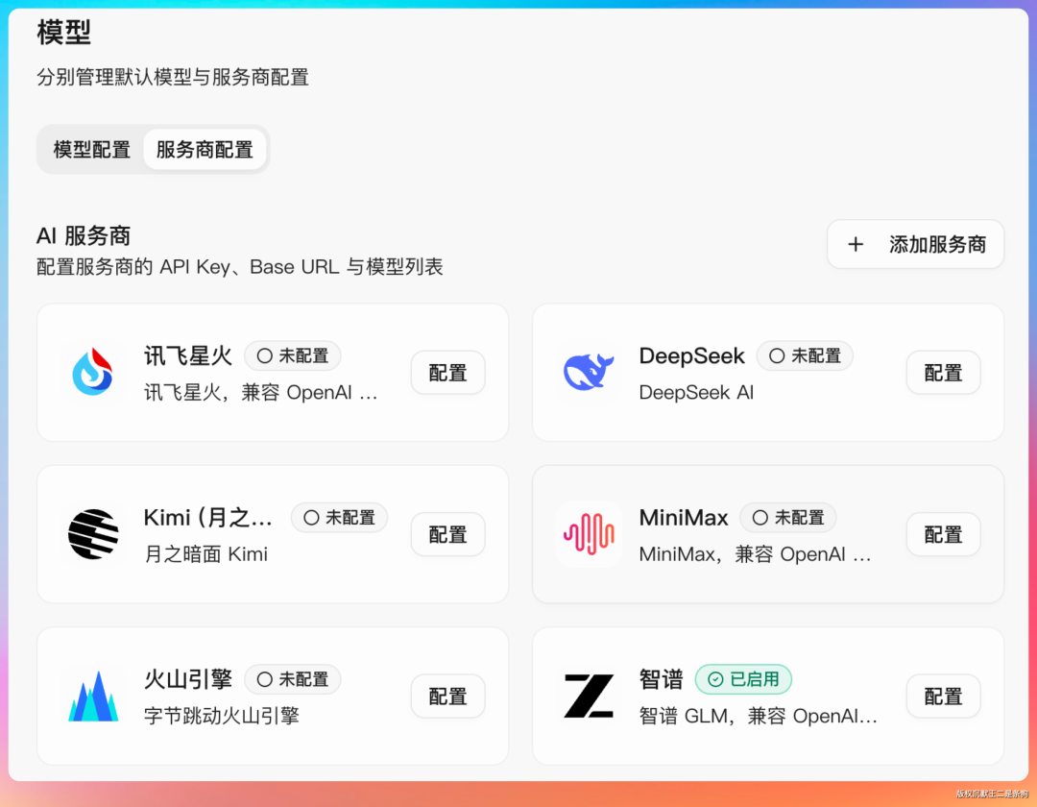Click description '月之暗面 Kimi'
Screen dimensions: 1037x807
click(205, 553)
